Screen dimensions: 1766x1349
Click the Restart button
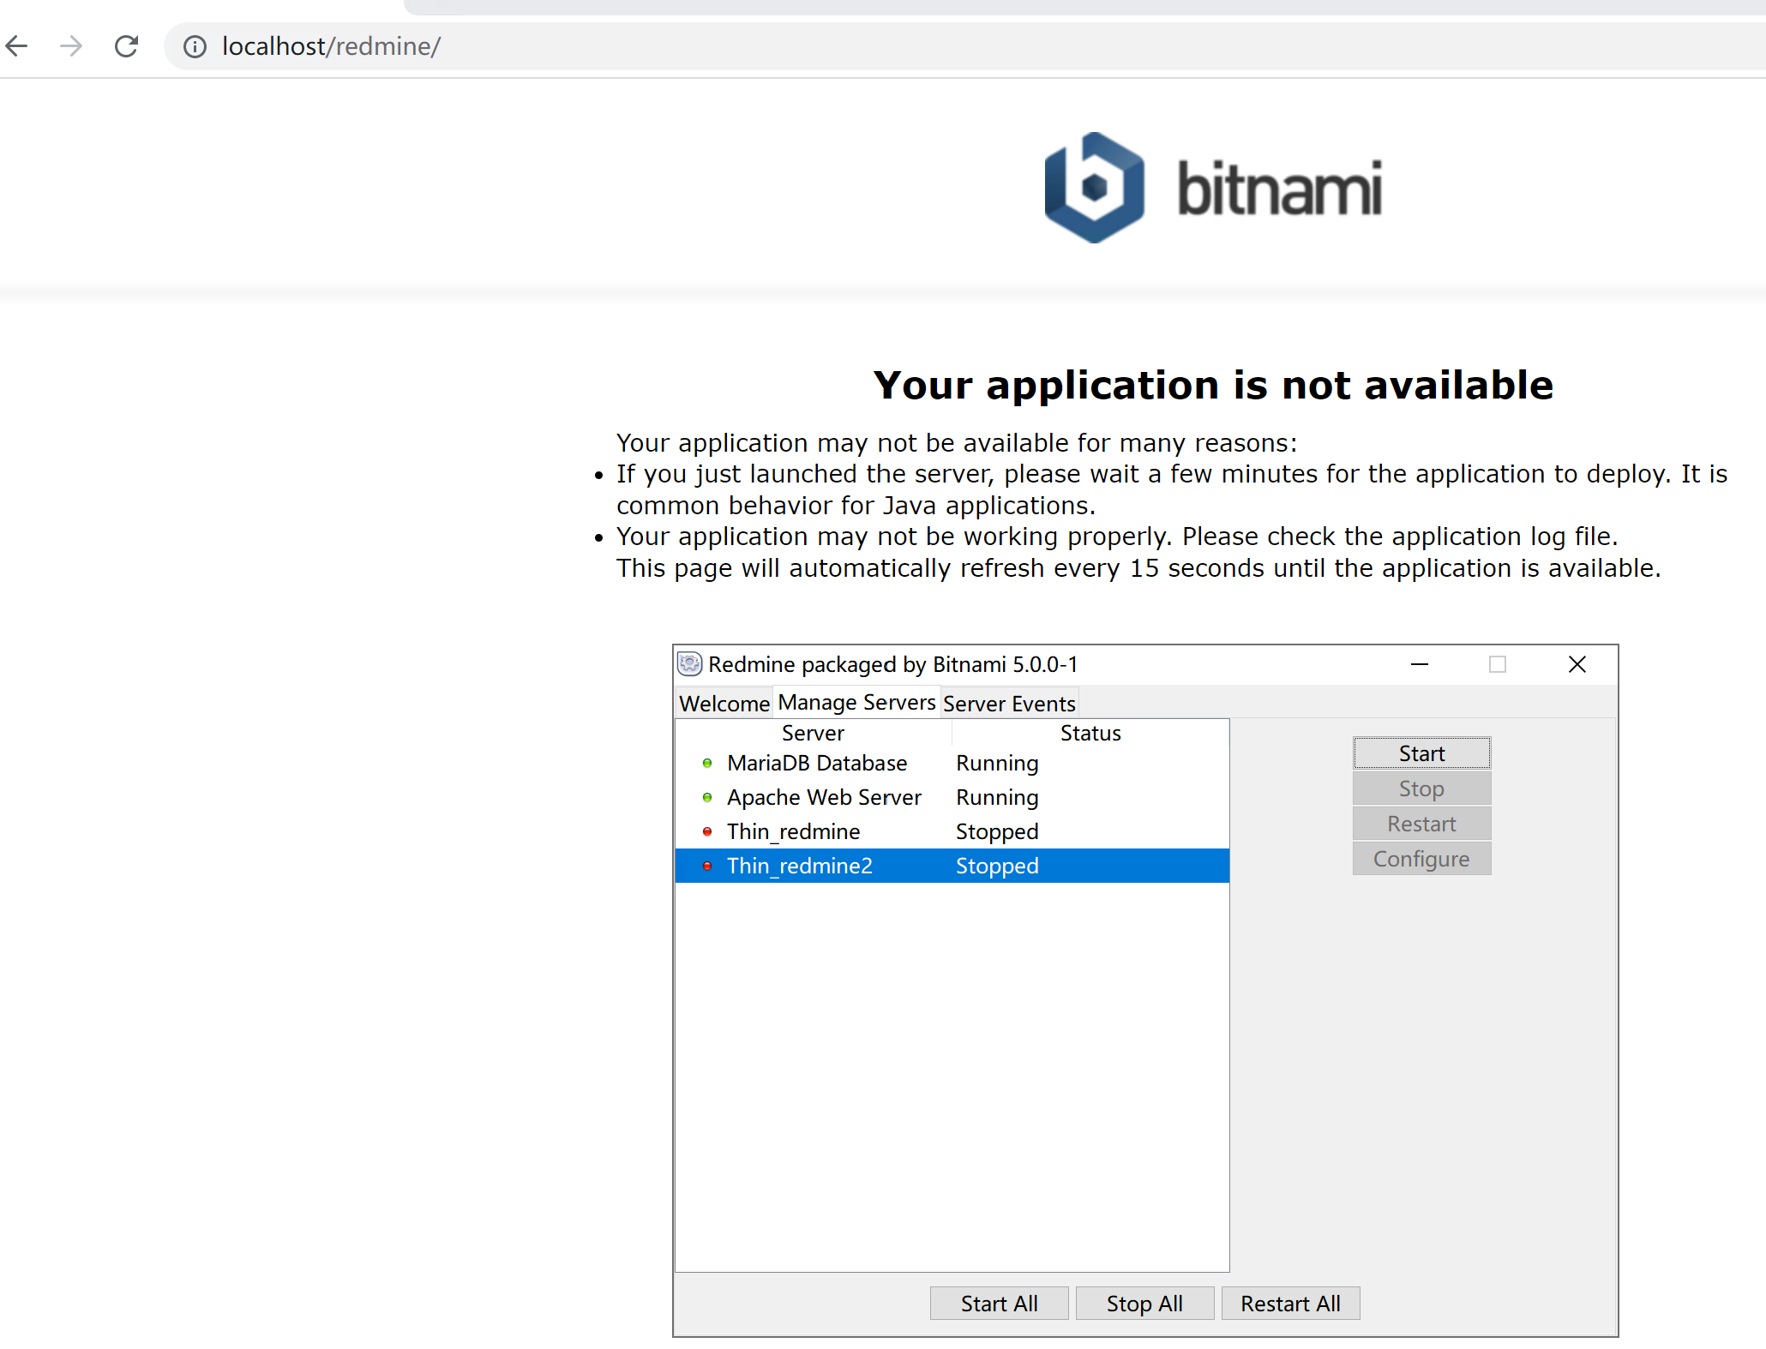(x=1421, y=824)
